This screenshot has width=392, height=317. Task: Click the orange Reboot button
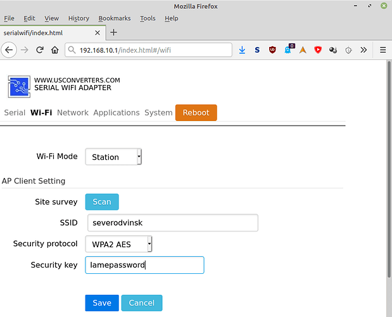pyautogui.click(x=196, y=113)
